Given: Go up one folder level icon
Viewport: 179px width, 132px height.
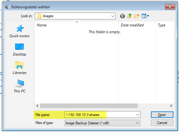Looking at the screenshot, I should pyautogui.click(x=129, y=16).
